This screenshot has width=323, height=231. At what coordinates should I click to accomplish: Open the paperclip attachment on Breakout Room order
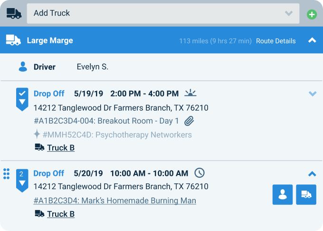(x=189, y=121)
